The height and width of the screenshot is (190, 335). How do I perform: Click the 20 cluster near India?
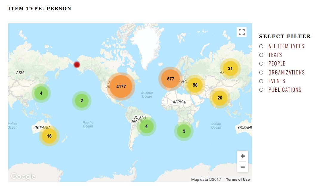(220, 98)
